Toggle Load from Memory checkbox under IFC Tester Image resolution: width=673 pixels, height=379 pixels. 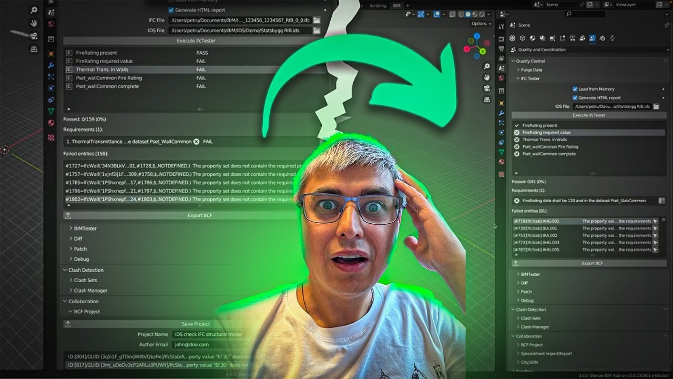pyautogui.click(x=575, y=89)
